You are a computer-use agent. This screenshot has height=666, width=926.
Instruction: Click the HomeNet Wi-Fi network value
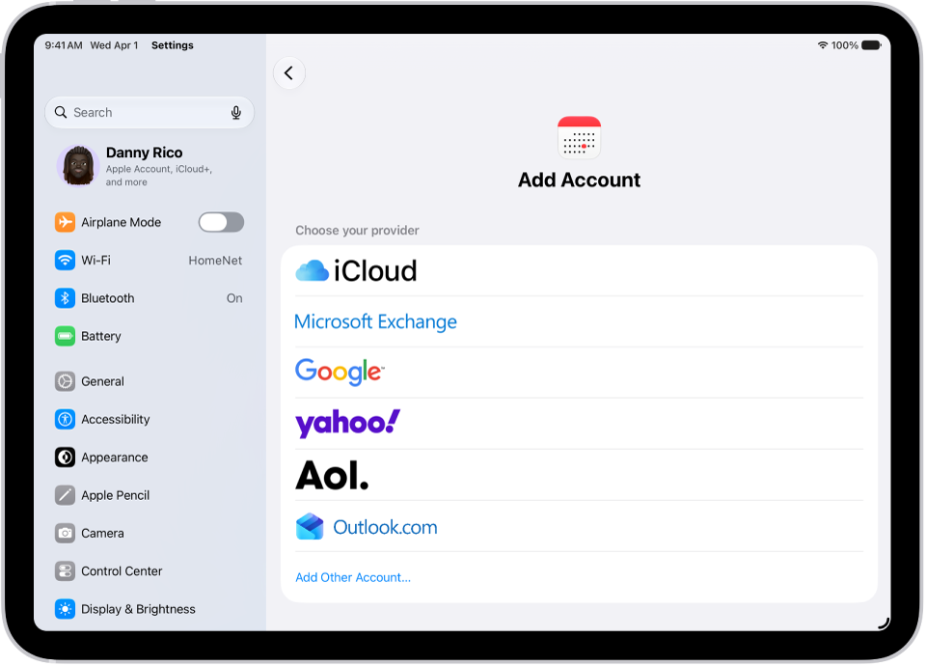click(x=215, y=261)
